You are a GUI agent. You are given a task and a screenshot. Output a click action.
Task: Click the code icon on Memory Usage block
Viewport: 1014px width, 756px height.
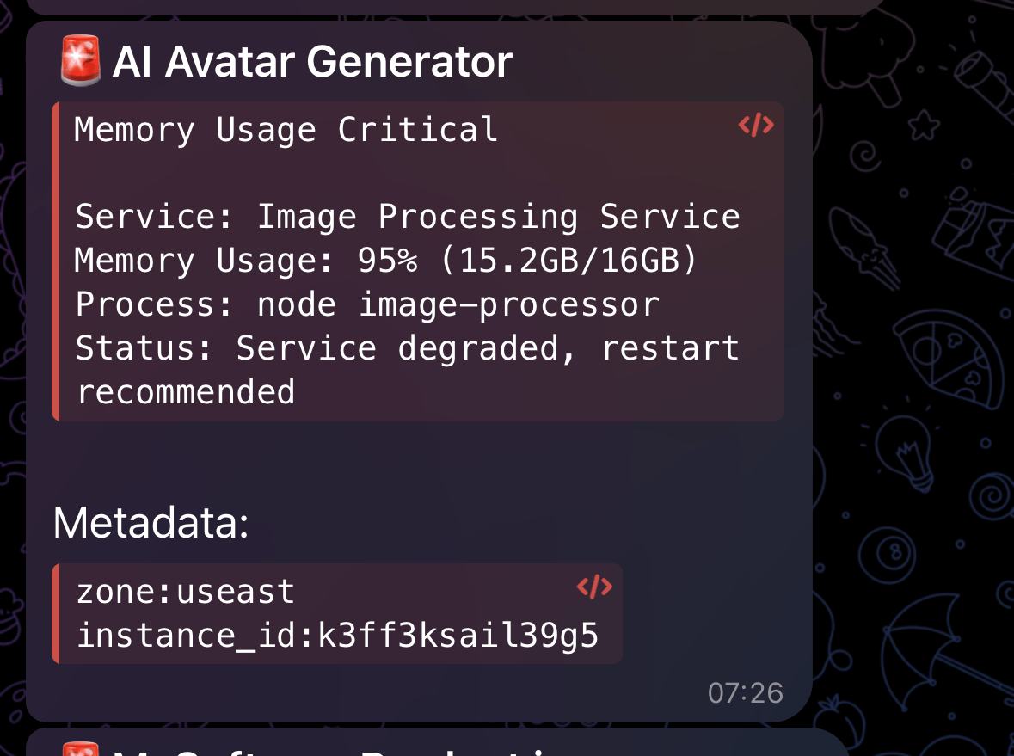pyautogui.click(x=755, y=126)
